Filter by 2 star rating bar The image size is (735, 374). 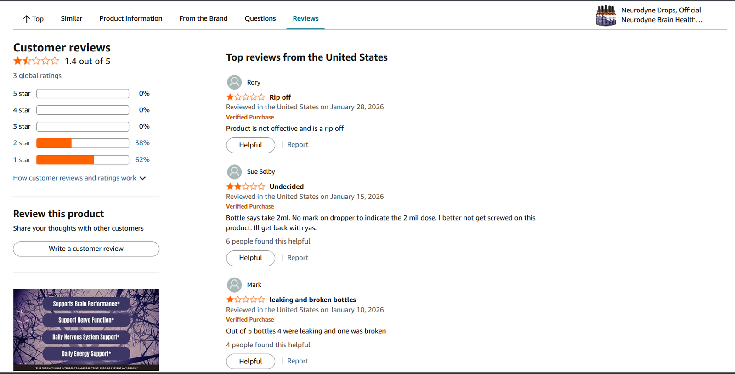coord(83,143)
